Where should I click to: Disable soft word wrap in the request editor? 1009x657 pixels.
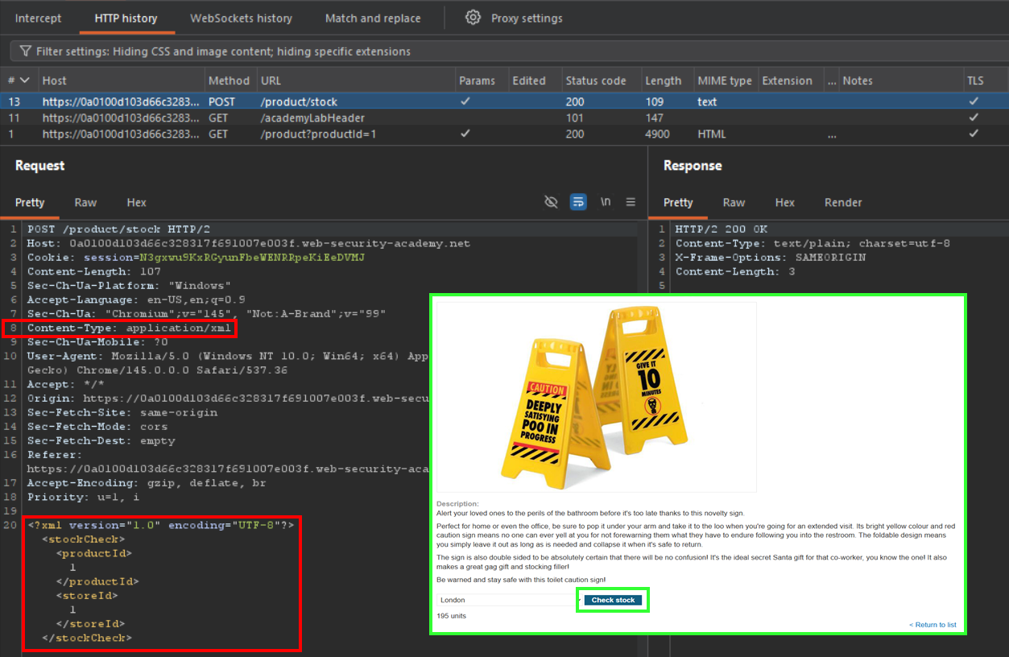(x=578, y=202)
